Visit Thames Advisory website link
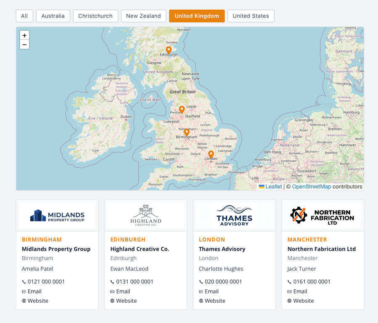 (215, 301)
